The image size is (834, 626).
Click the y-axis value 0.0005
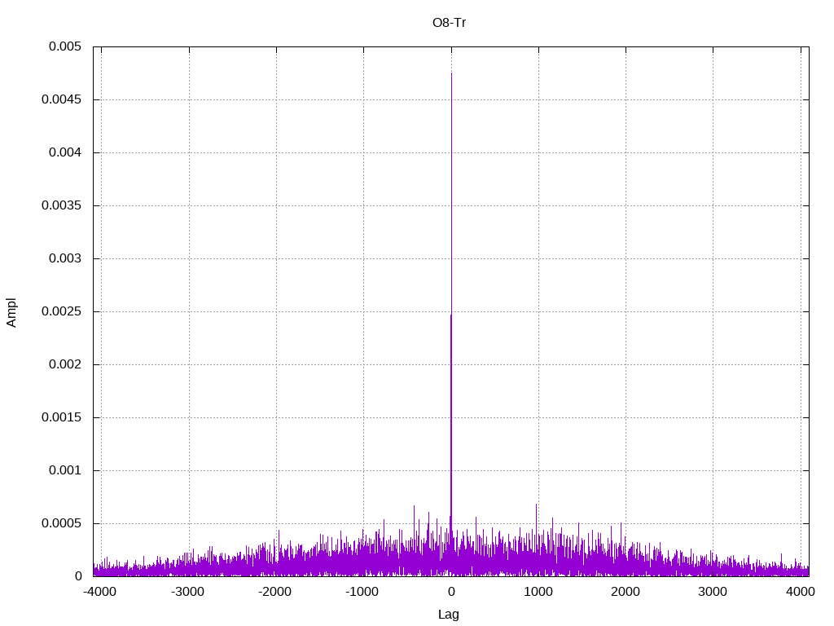click(x=61, y=523)
